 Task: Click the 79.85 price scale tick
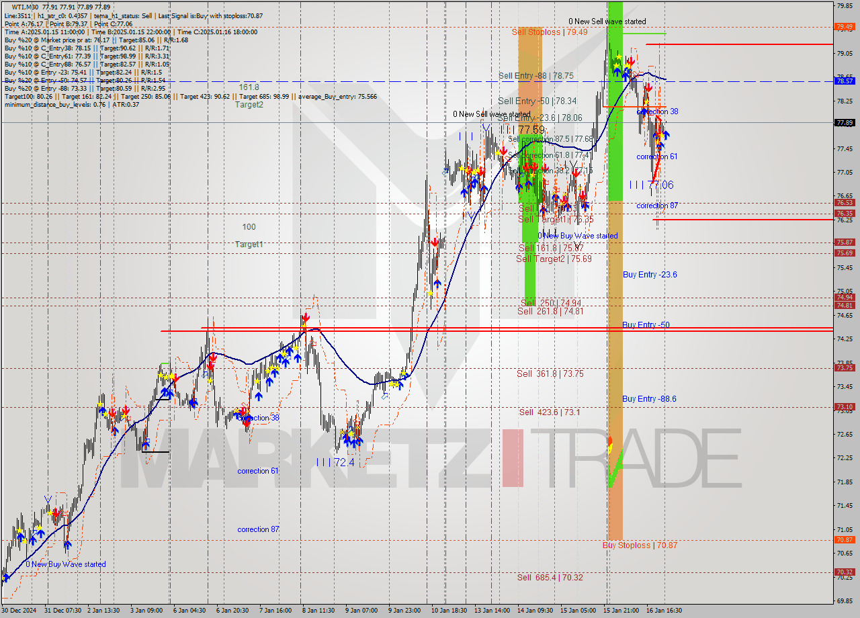(x=845, y=5)
